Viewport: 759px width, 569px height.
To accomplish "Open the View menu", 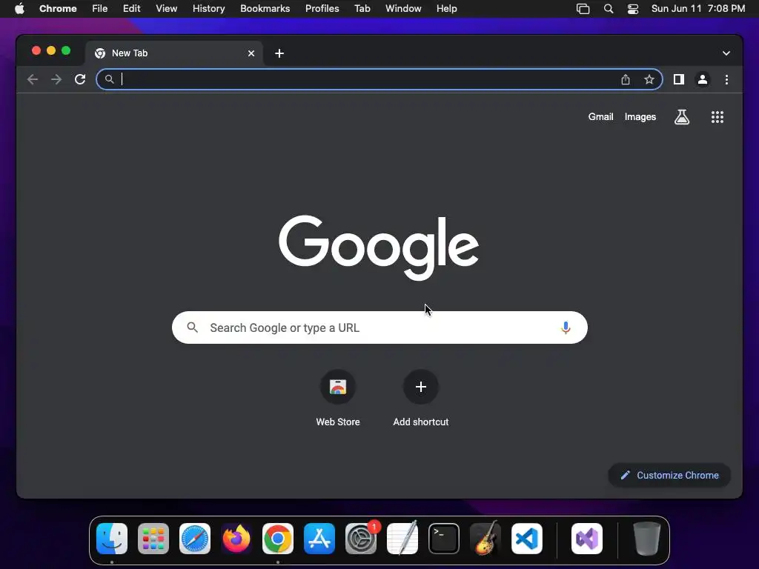I will click(x=167, y=9).
